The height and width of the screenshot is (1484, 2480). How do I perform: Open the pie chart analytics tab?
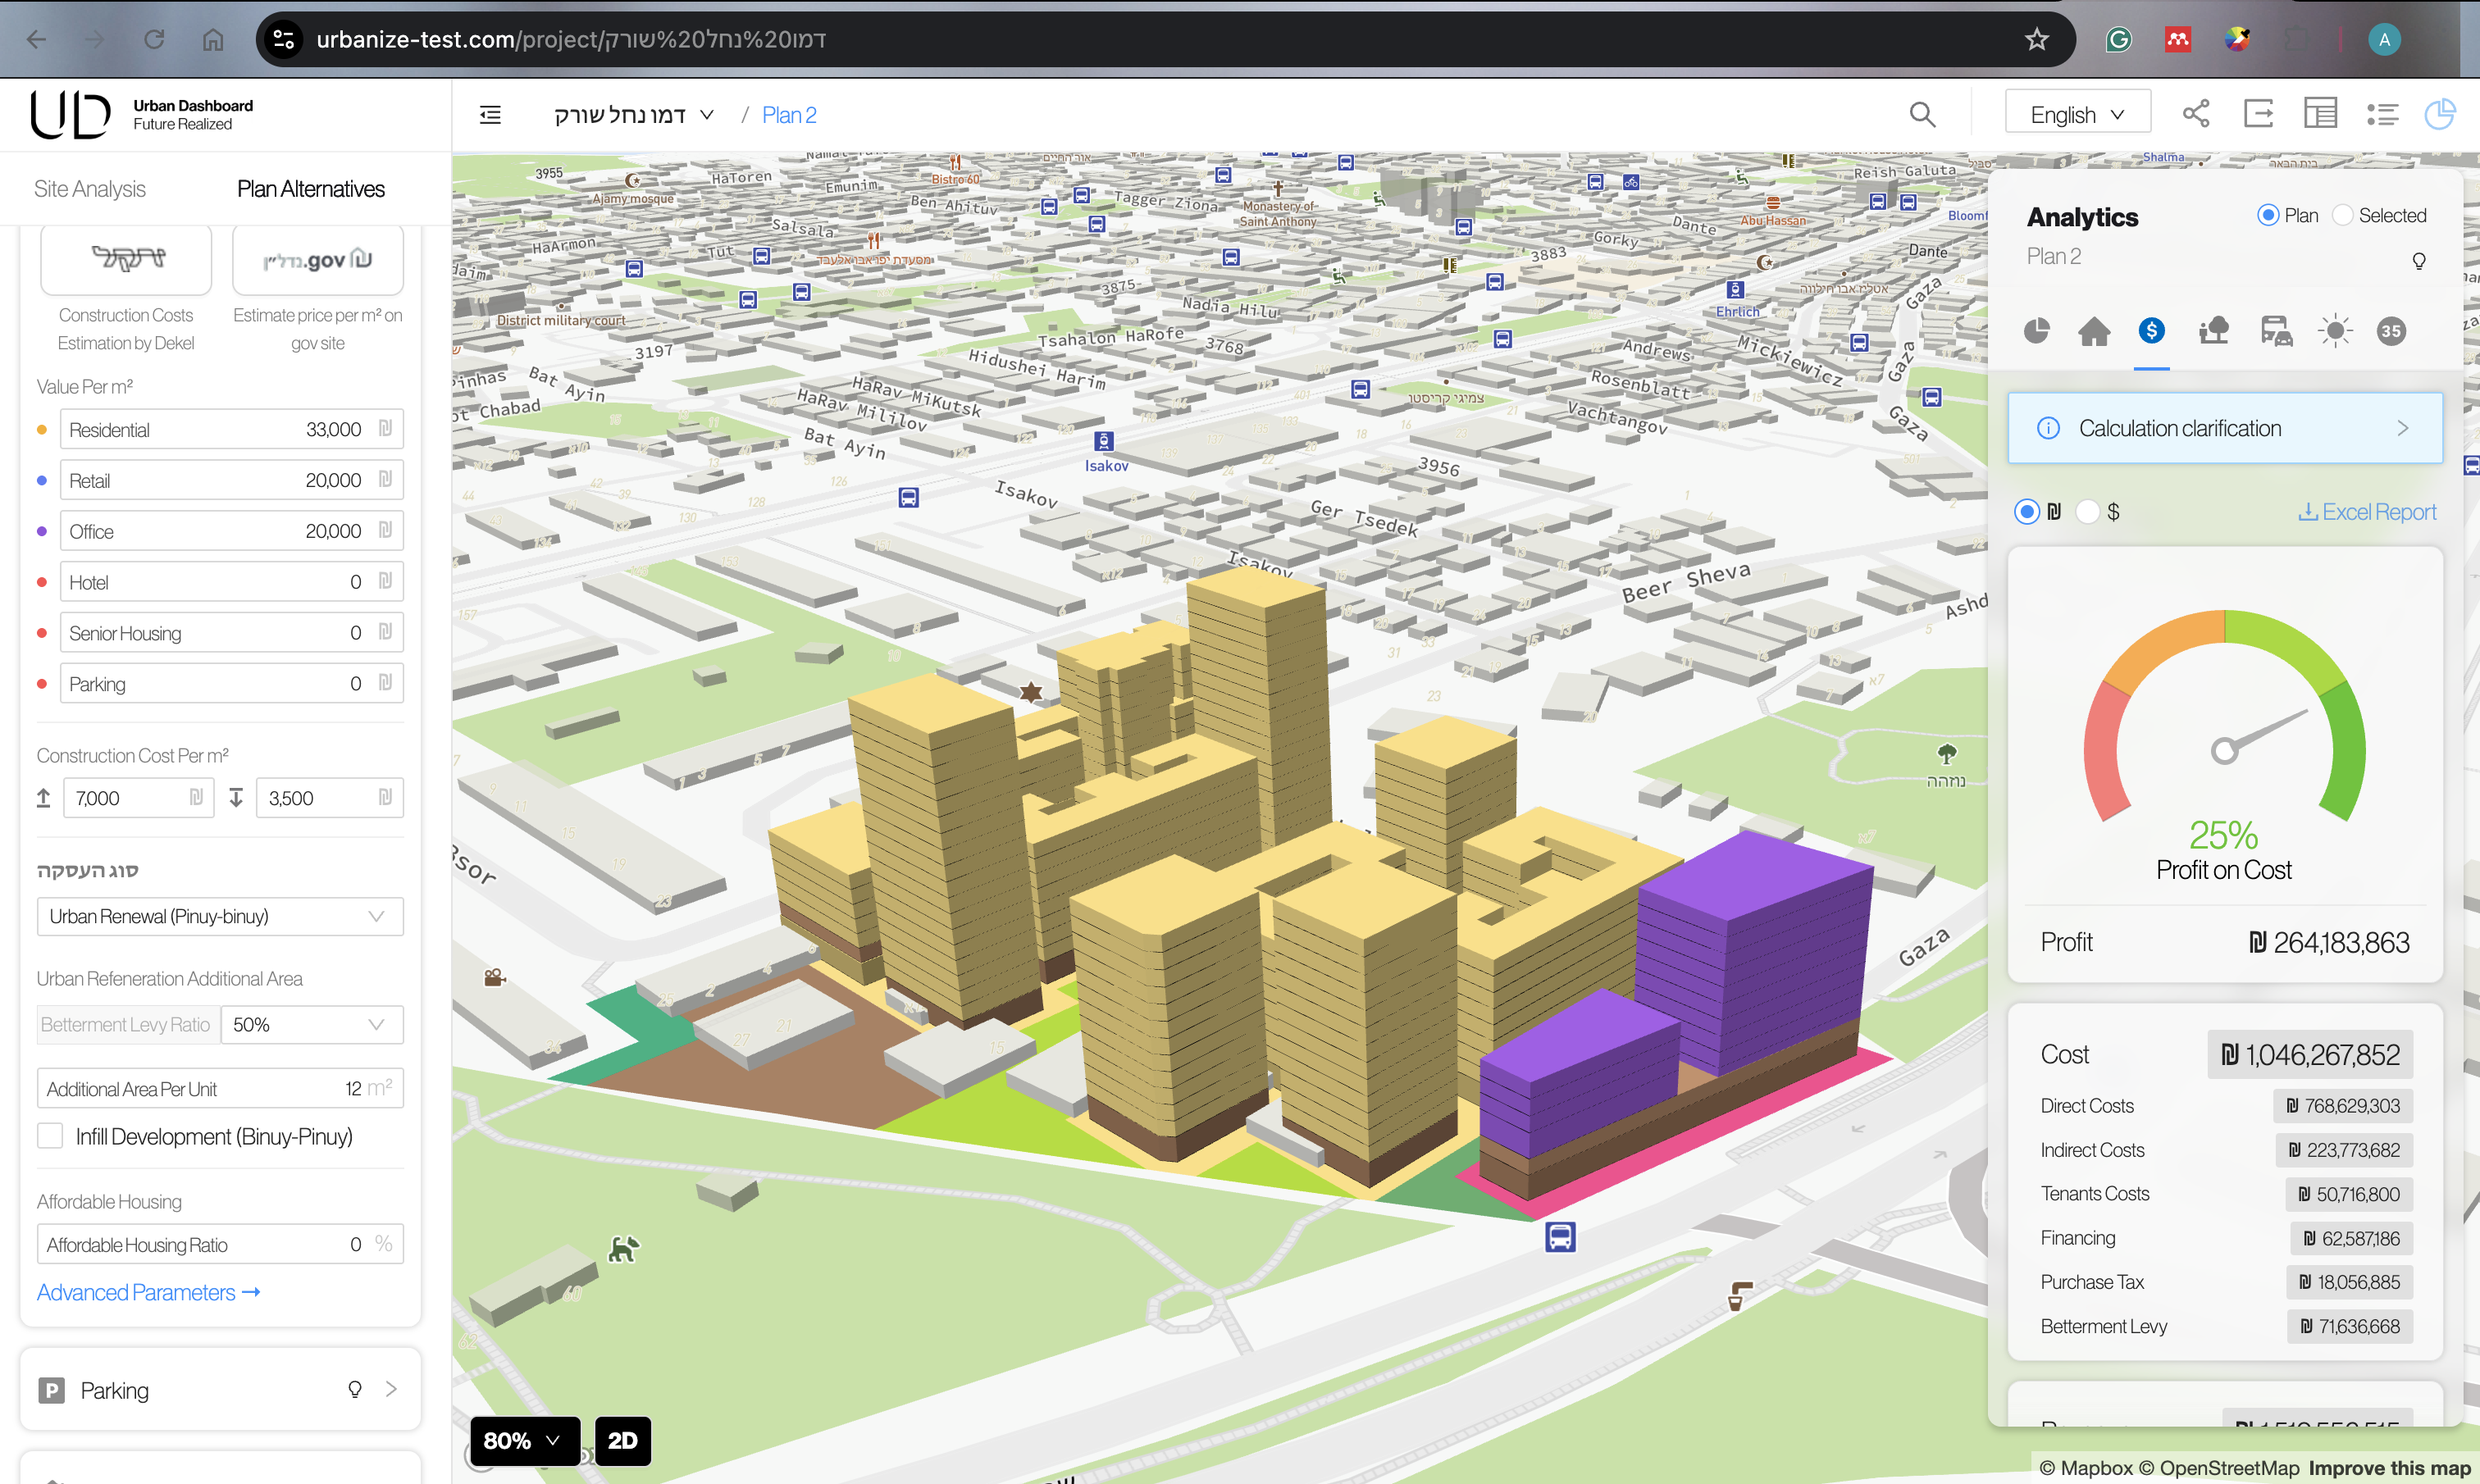2036,331
